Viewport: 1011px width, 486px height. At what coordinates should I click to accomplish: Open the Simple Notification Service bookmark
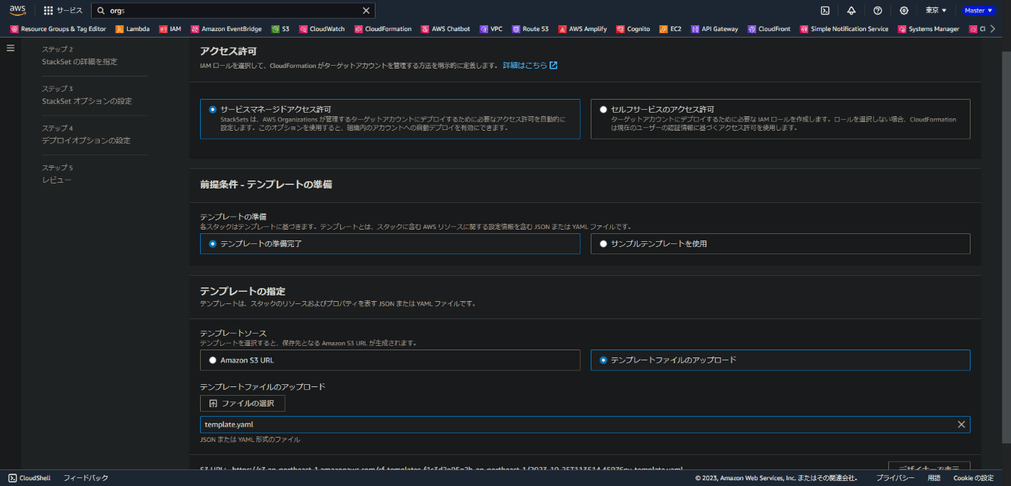pos(844,29)
